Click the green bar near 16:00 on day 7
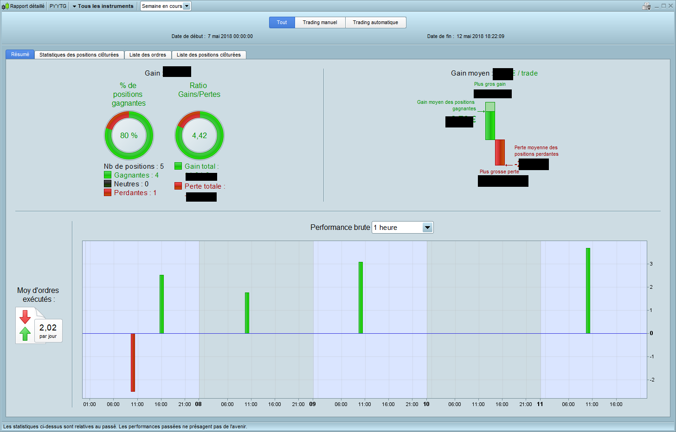The height and width of the screenshot is (432, 676). (161, 304)
